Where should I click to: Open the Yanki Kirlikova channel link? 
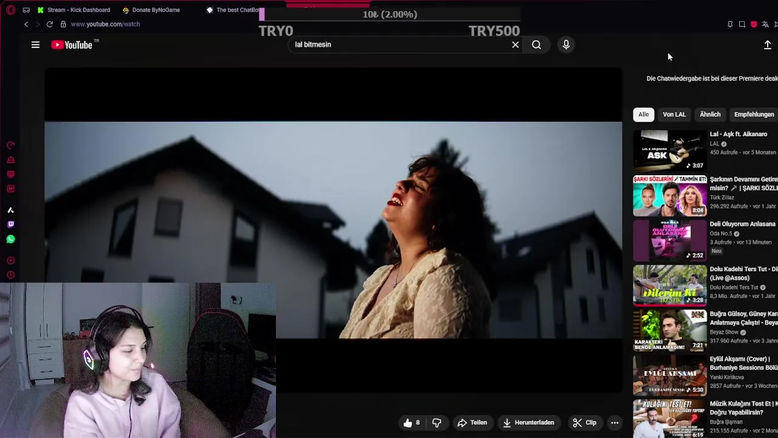point(727,377)
